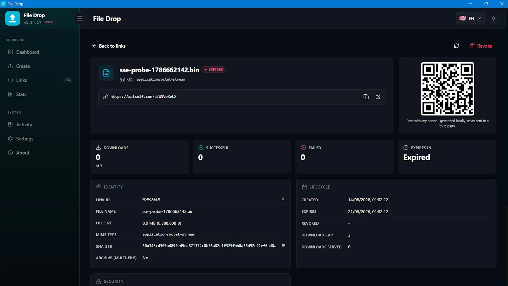Image resolution: width=508 pixels, height=286 pixels.
Task: Toggle the sidebar hamburger menu
Action: [x=80, y=18]
